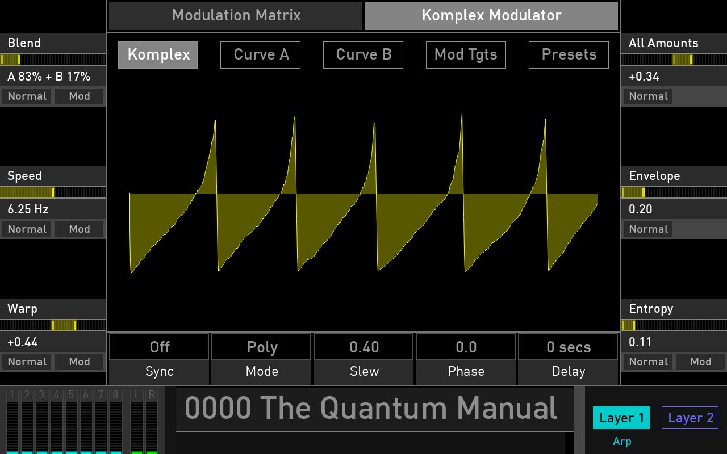The image size is (727, 454).
Task: Open the Mod Tgts page
Action: point(466,54)
